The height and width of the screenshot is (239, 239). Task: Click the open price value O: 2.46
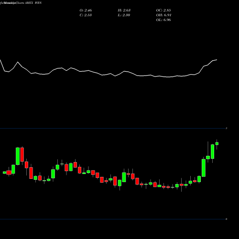point(86,11)
